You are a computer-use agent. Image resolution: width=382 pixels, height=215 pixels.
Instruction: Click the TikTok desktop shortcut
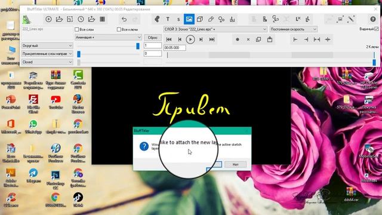(x=78, y=199)
